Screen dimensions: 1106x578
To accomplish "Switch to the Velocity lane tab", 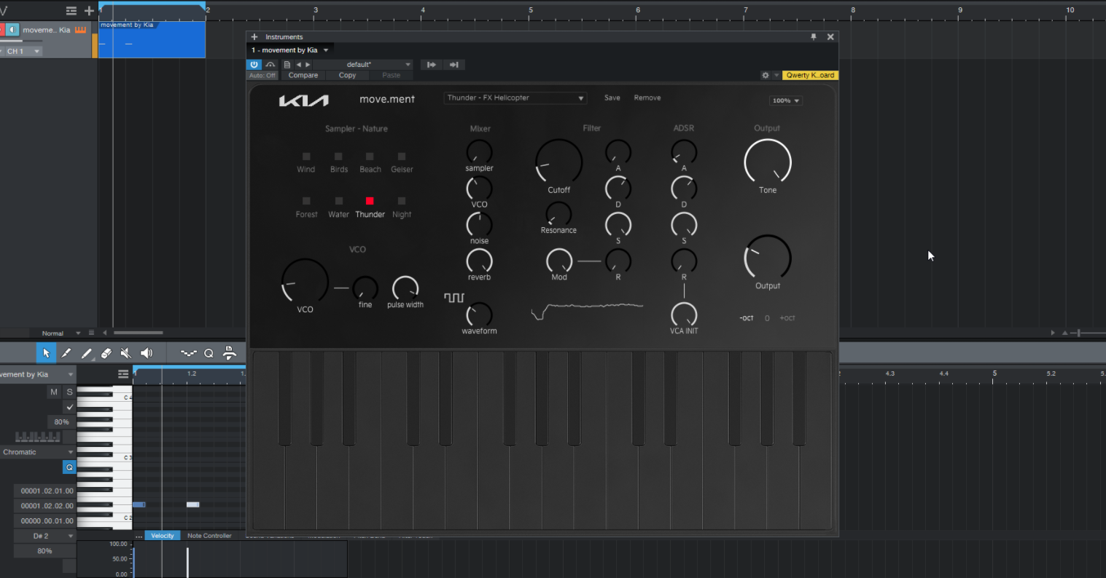I will tap(163, 536).
